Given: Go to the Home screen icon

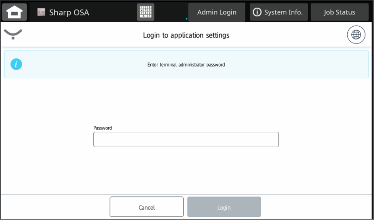Looking at the screenshot, I should tap(14, 12).
